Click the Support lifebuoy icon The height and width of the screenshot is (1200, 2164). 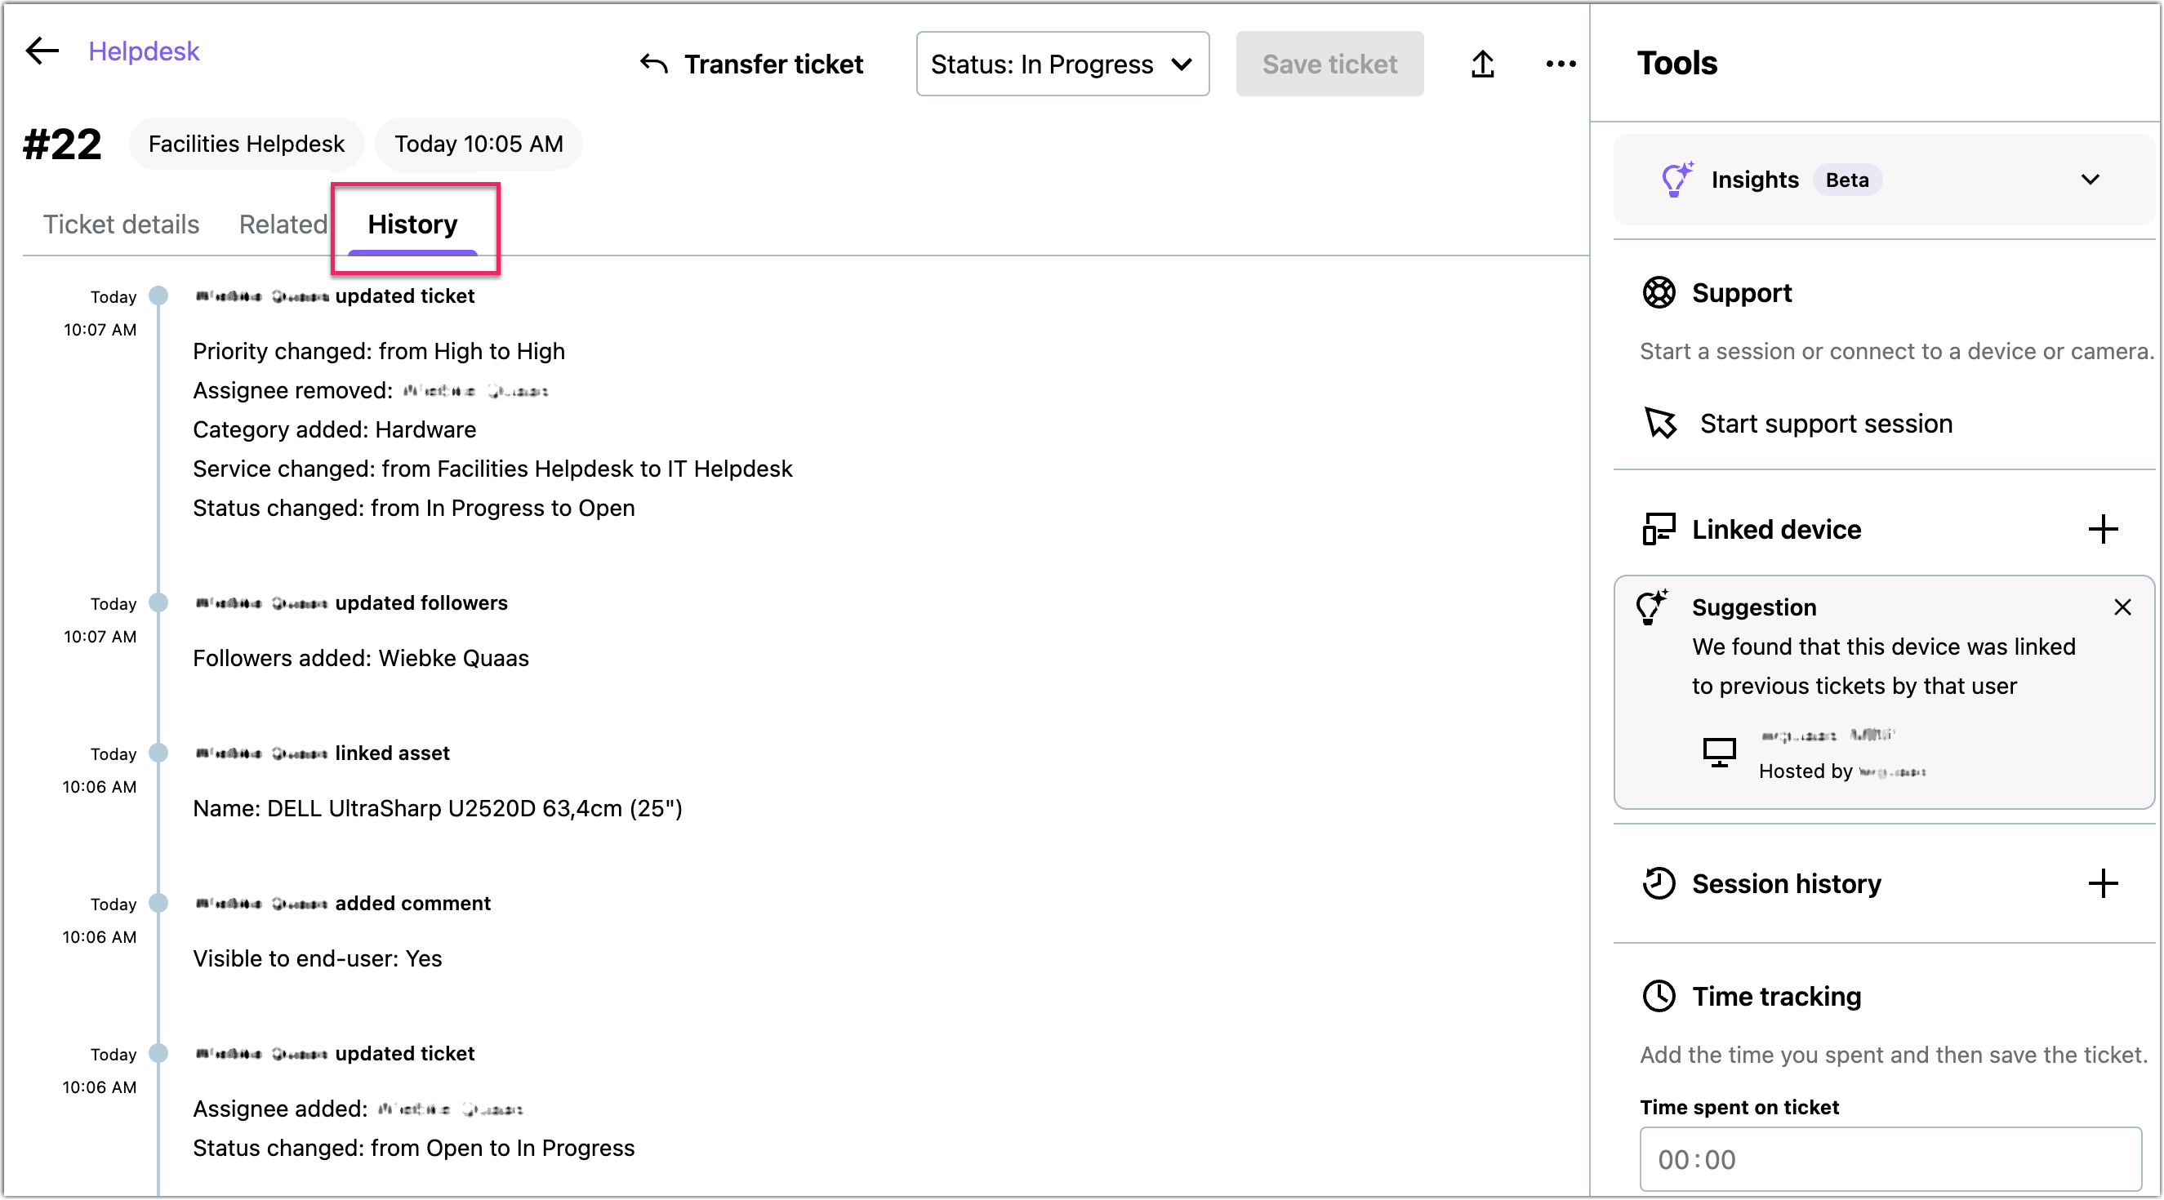(x=1659, y=293)
